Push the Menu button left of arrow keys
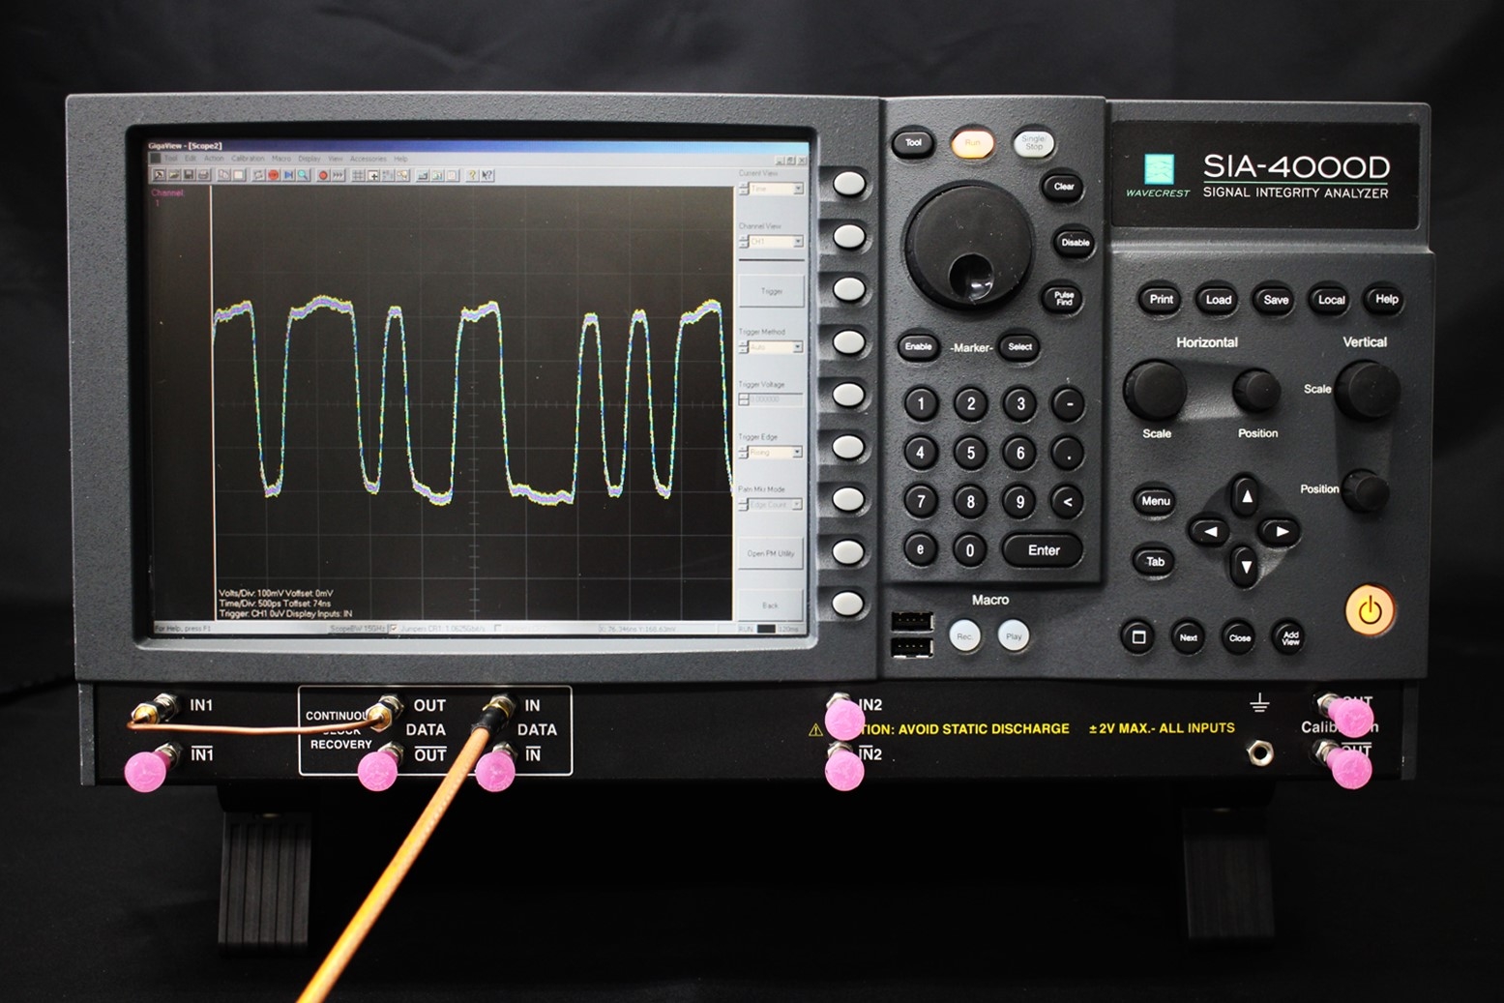 (x=1155, y=500)
